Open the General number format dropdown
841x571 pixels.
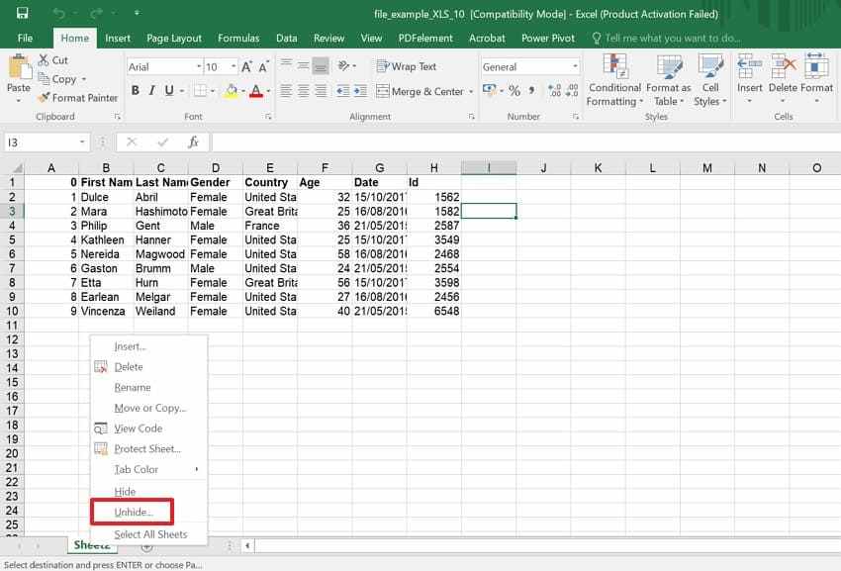575,66
